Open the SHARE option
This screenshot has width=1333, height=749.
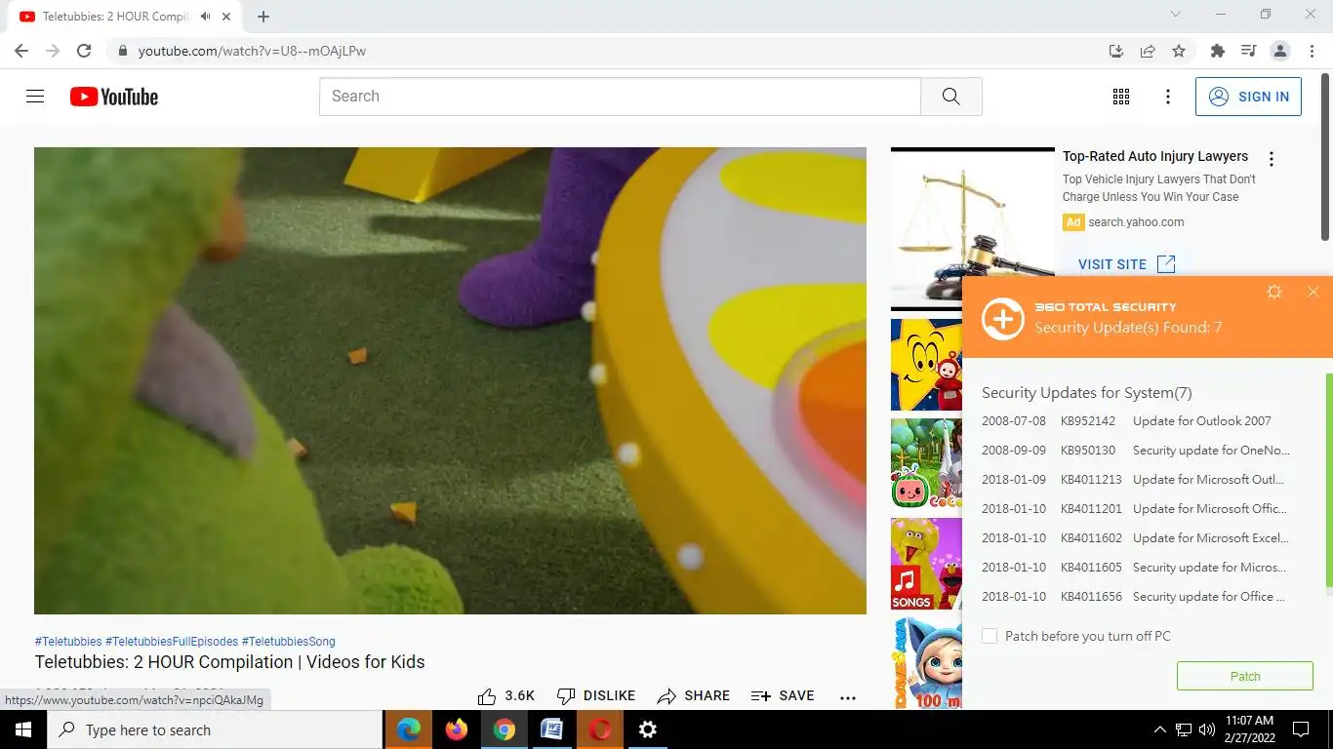pos(694,696)
